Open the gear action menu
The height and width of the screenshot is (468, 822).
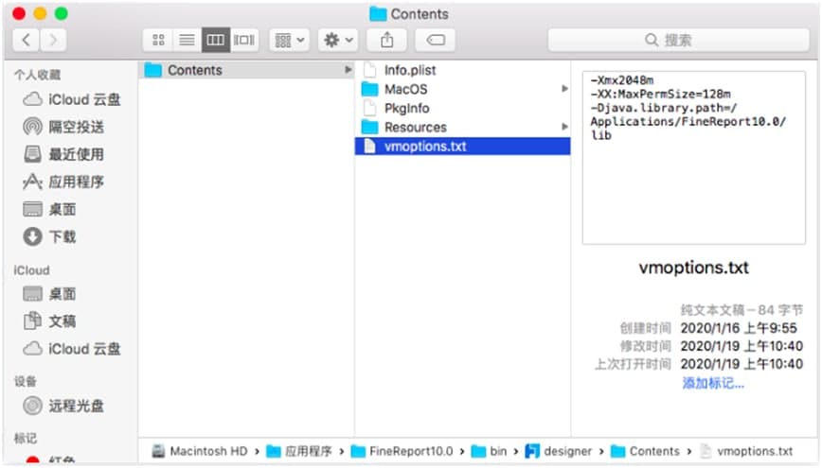(337, 40)
